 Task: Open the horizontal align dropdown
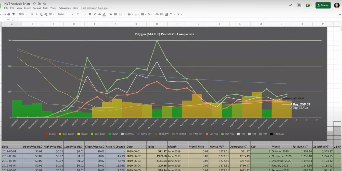point(130,14)
